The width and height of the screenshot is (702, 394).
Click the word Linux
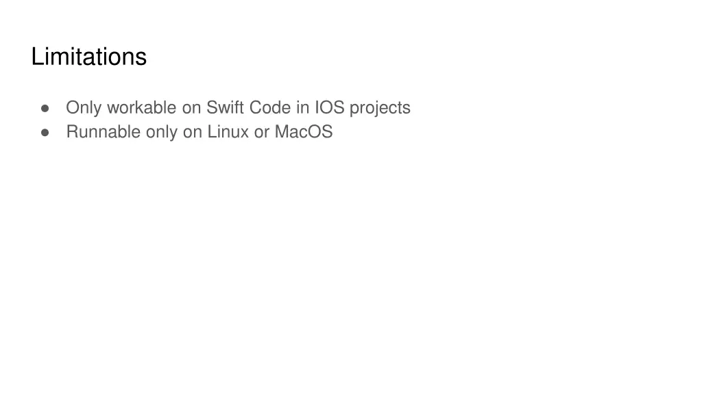pos(228,131)
